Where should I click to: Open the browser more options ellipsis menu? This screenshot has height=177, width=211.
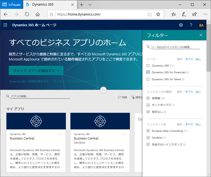205,14
